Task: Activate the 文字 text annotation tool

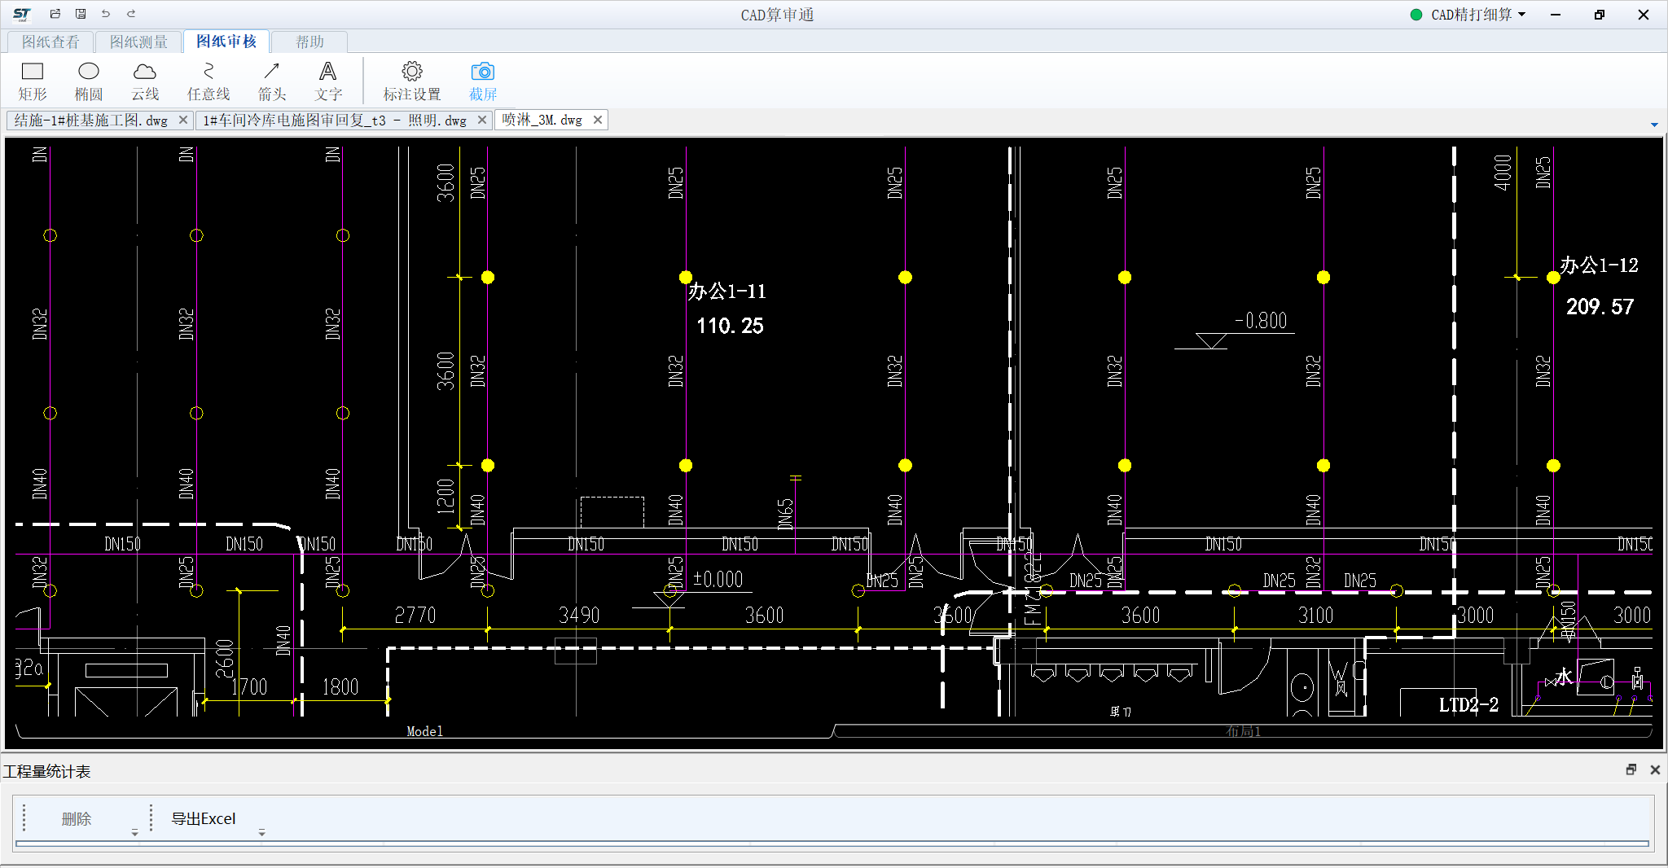Action: (x=328, y=81)
